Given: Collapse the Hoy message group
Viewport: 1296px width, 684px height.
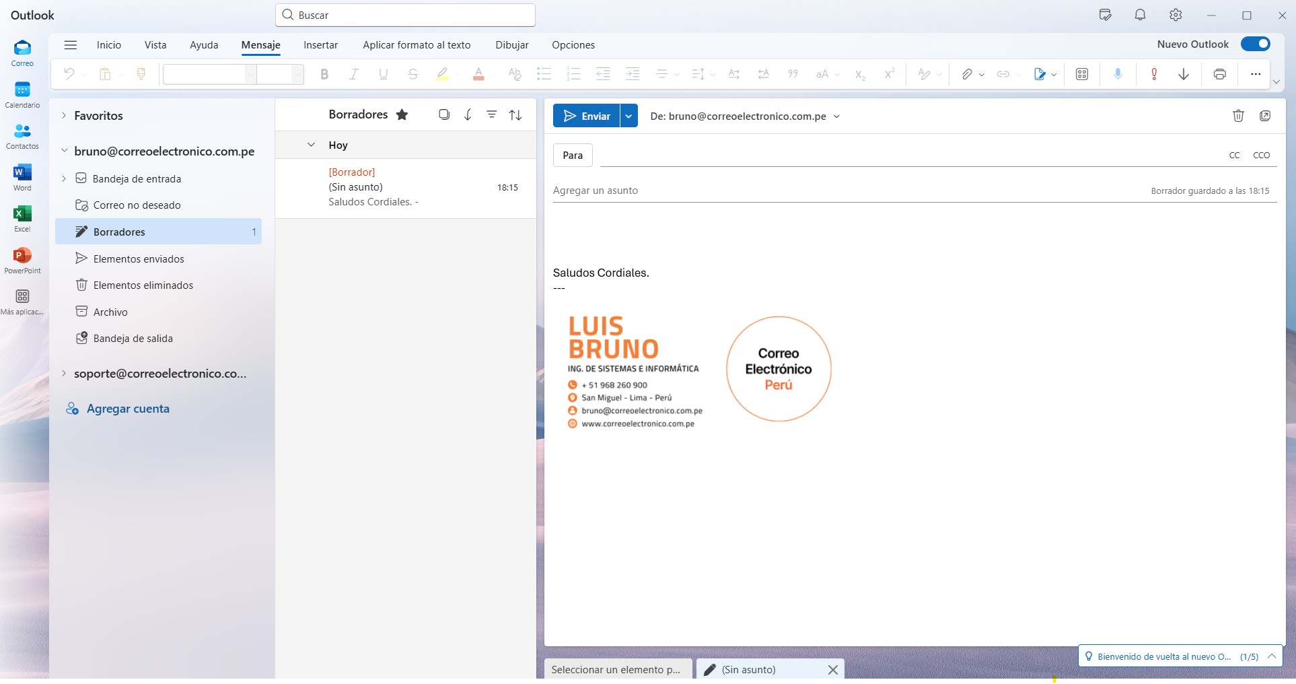Looking at the screenshot, I should tap(311, 145).
